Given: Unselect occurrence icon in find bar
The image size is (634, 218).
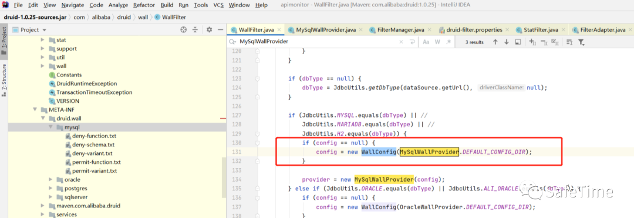Looking at the screenshot, I should pos(544,42).
